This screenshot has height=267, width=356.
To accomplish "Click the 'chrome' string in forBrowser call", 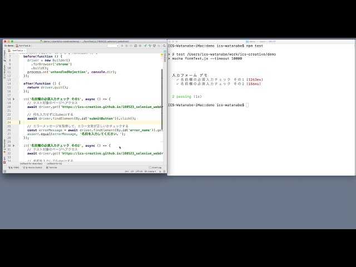I will click(x=63, y=65).
